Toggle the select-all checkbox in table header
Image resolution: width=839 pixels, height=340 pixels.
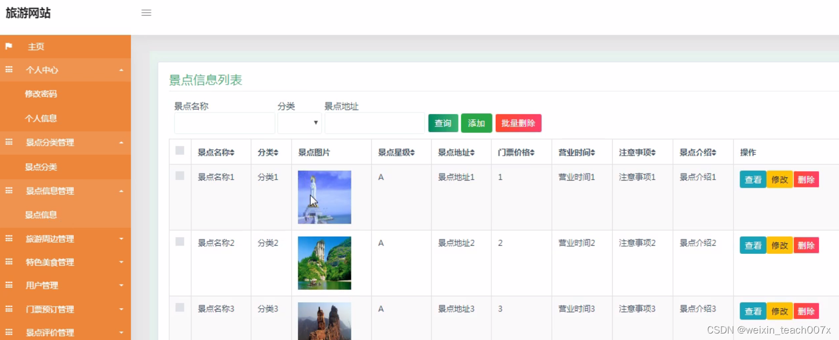coord(180,150)
